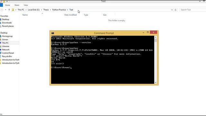Click Command Prompt system menu icon
Screen dimensions: 206x116
pos(53,33)
